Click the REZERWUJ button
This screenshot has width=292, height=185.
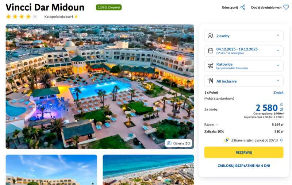[244, 152]
